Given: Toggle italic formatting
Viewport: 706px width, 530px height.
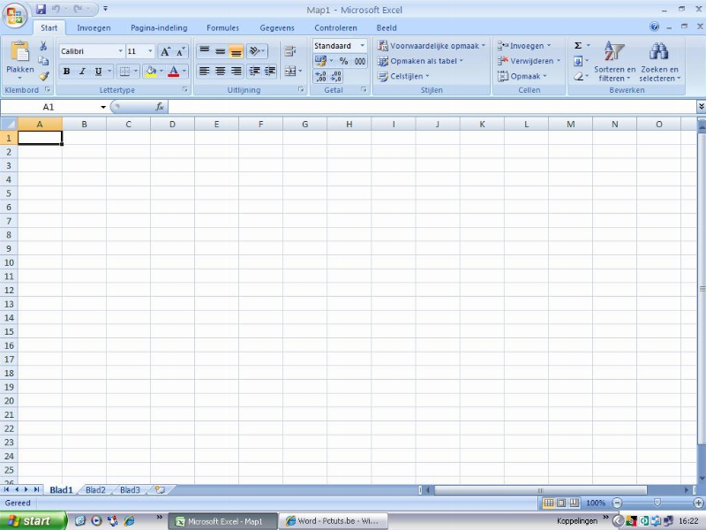Looking at the screenshot, I should coord(82,72).
